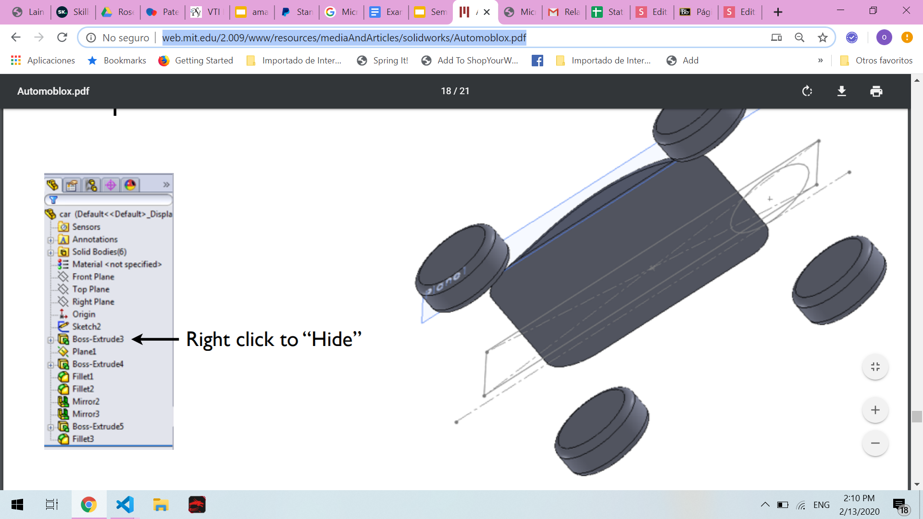
Task: Print the PDF document
Action: (876, 91)
